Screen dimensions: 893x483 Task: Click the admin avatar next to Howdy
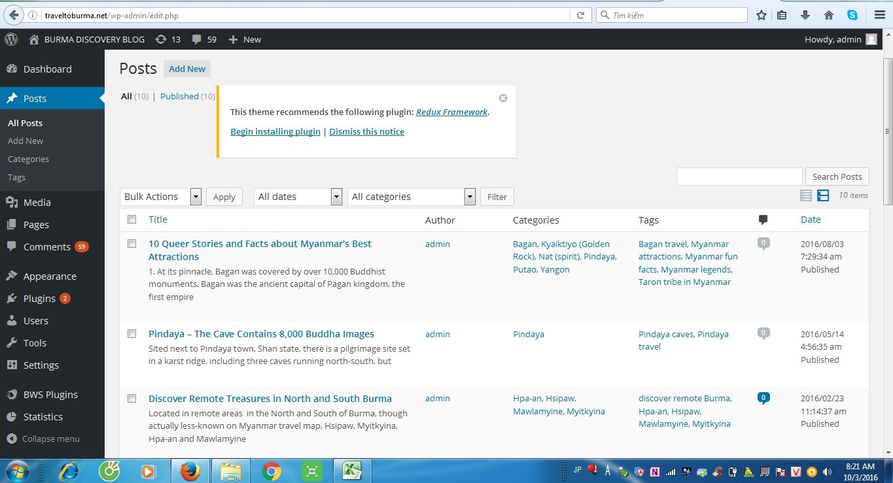[871, 39]
